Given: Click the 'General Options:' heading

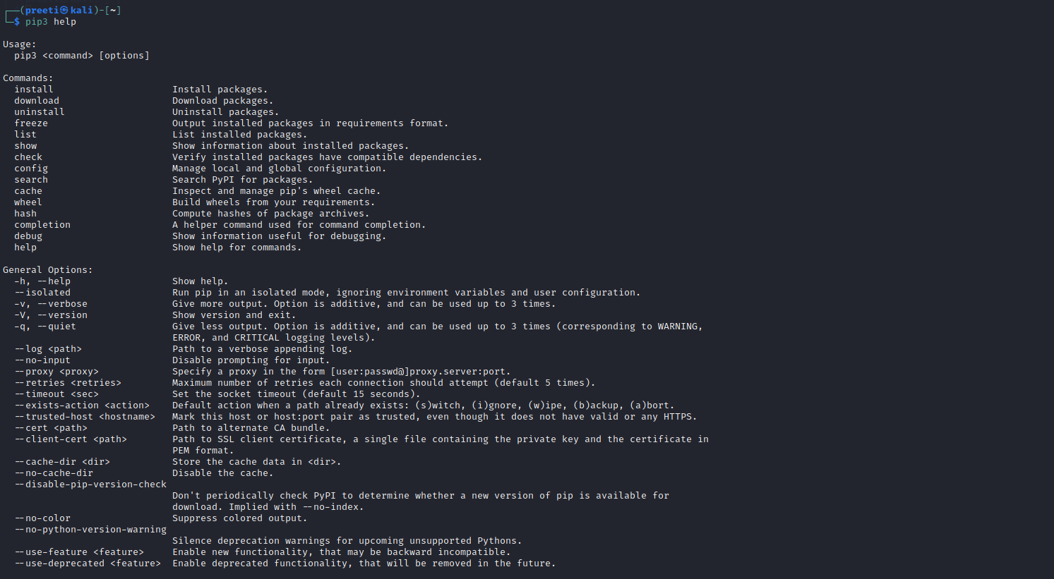Looking at the screenshot, I should click(x=48, y=270).
